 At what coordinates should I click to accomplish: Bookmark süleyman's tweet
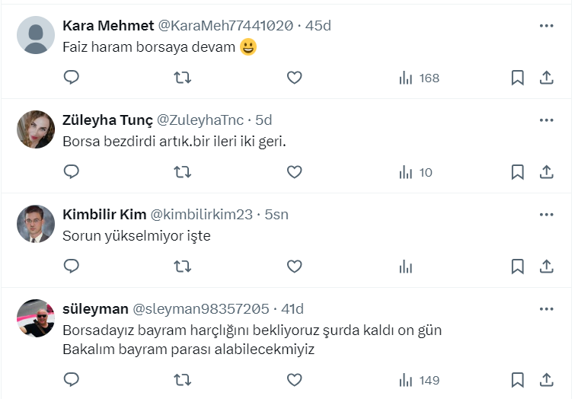coord(518,379)
